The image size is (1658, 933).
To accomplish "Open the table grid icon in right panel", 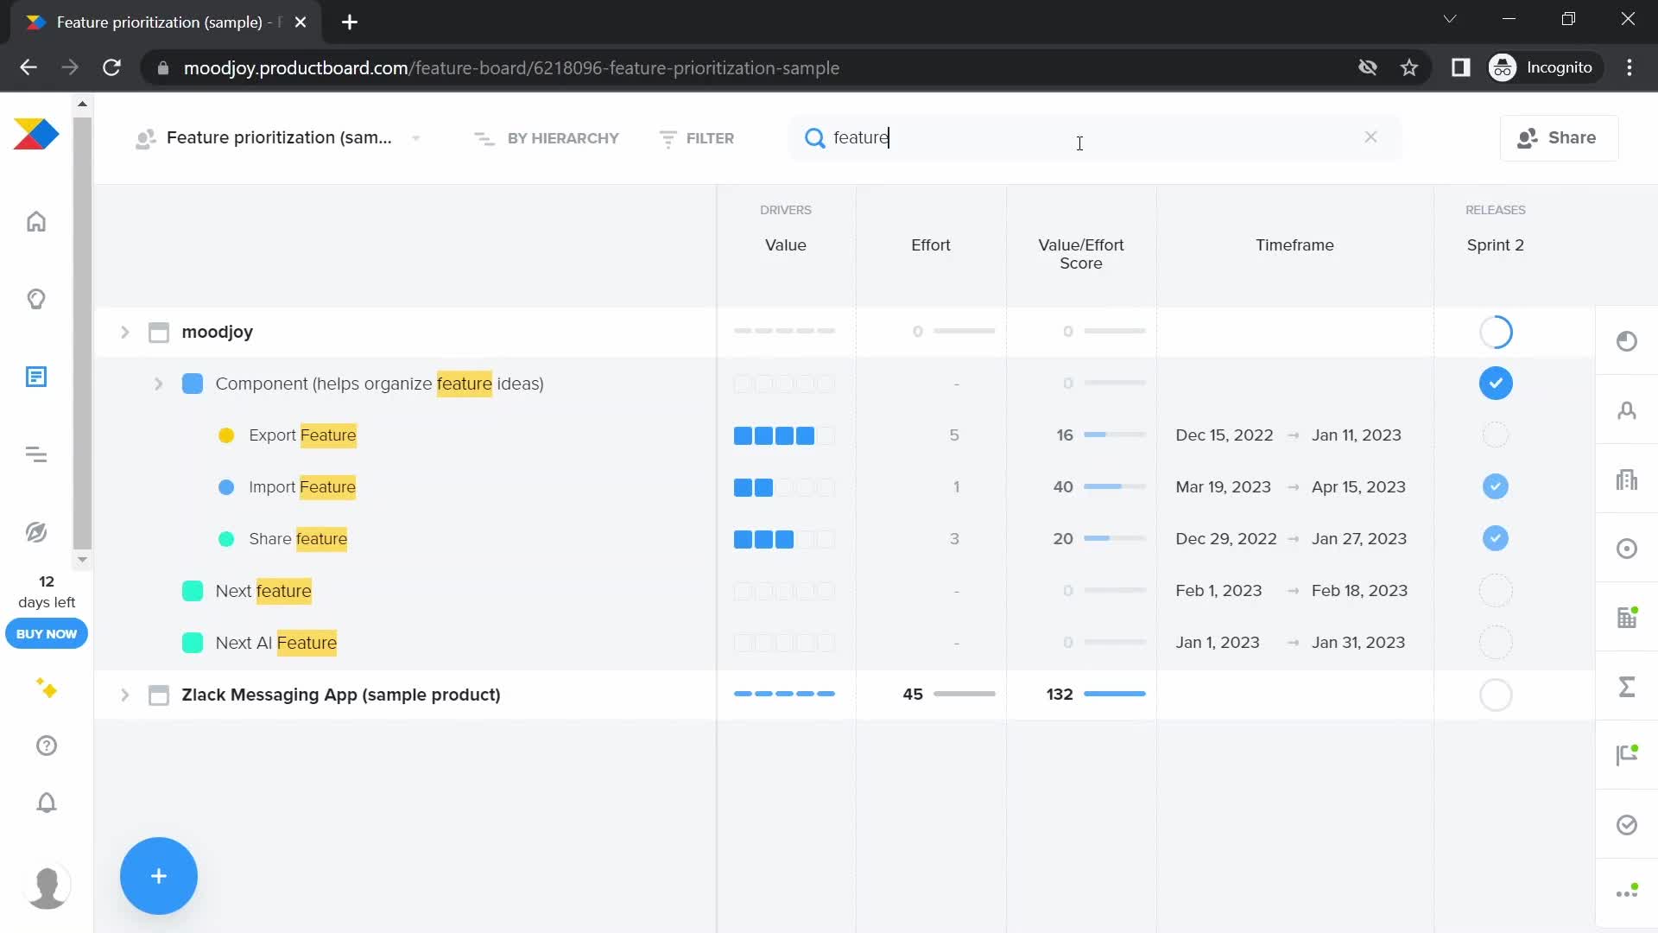I will (x=1627, y=618).
